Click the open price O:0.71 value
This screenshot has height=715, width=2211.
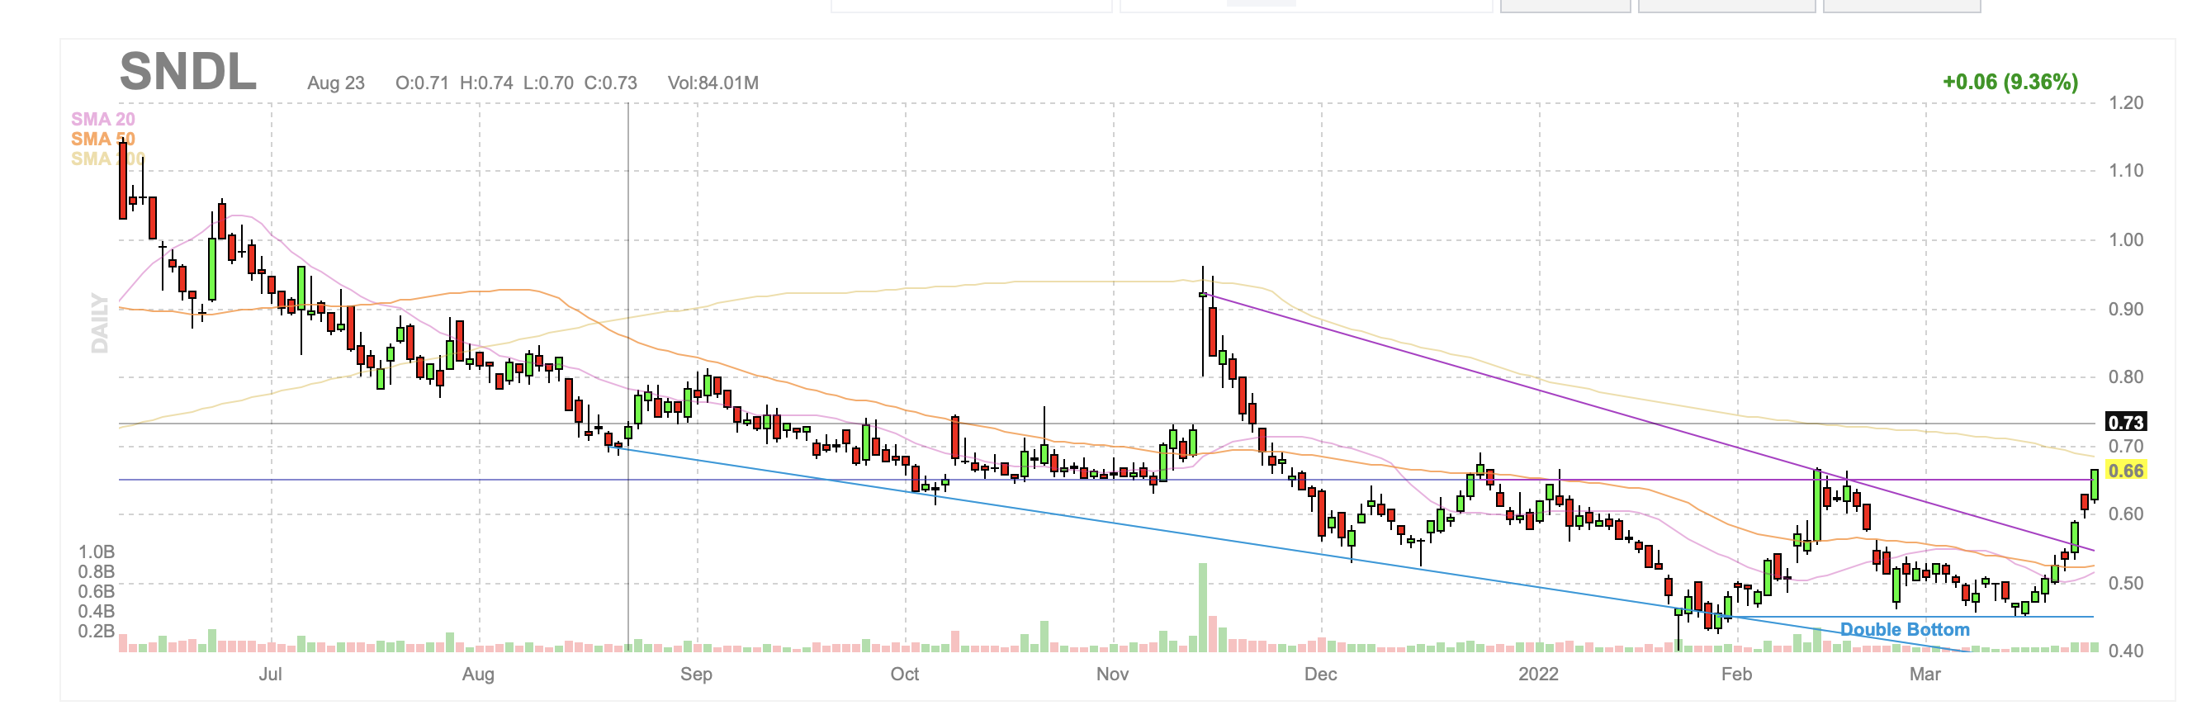coord(421,83)
